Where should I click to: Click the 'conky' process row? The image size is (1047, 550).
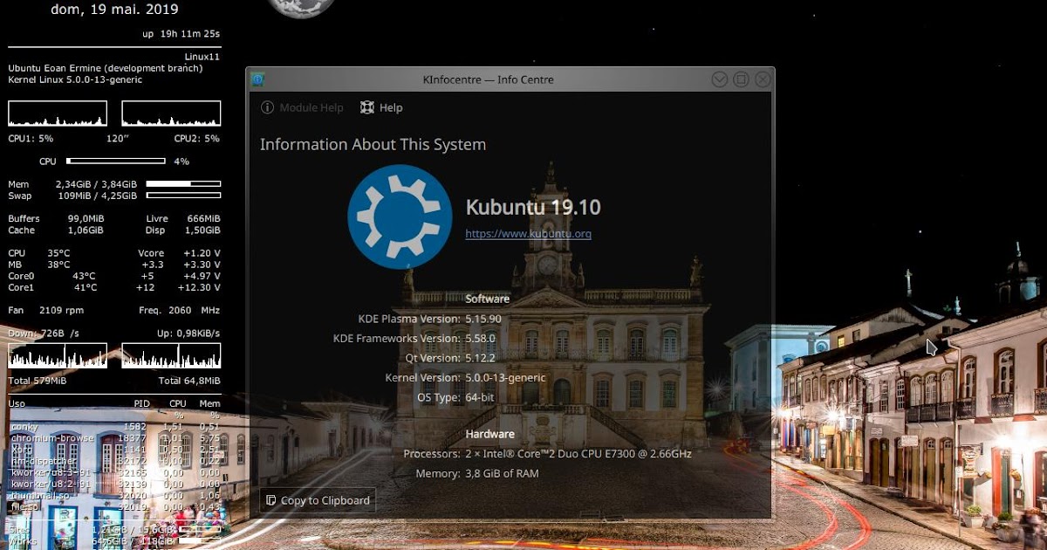click(x=114, y=427)
